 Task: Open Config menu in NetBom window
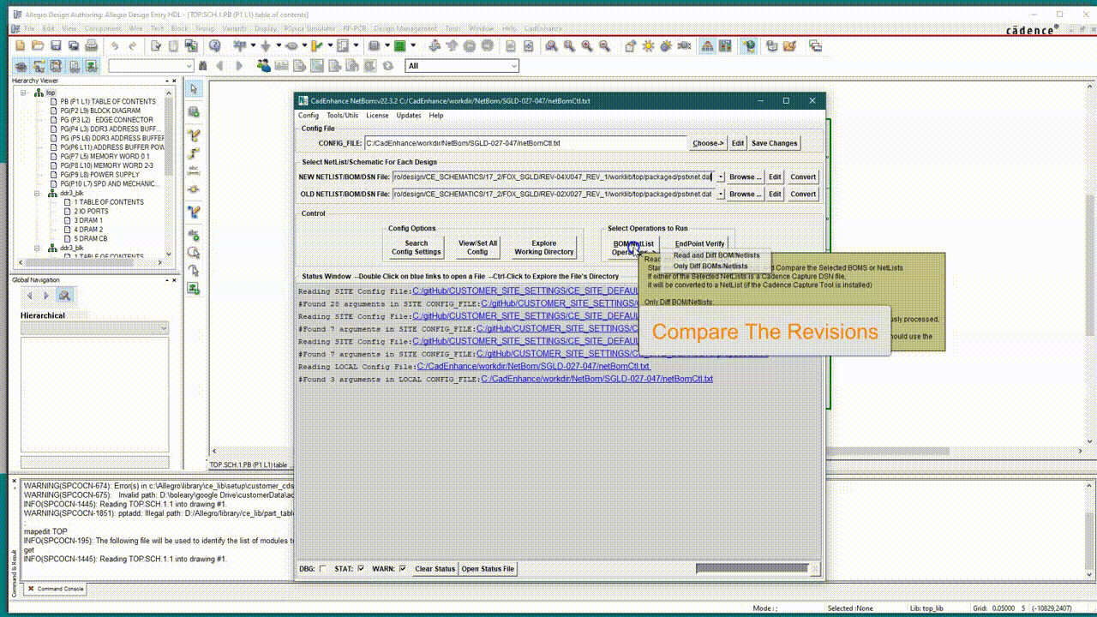tap(308, 115)
